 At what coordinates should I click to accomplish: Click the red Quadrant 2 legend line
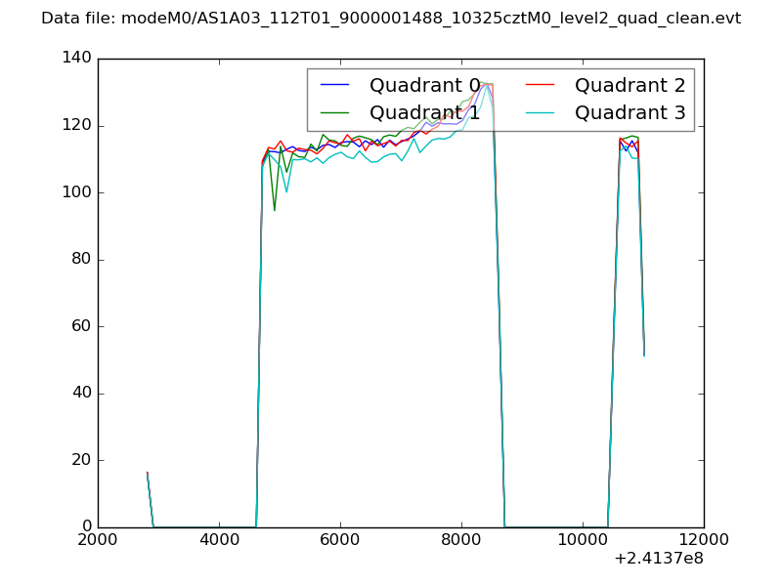click(541, 86)
